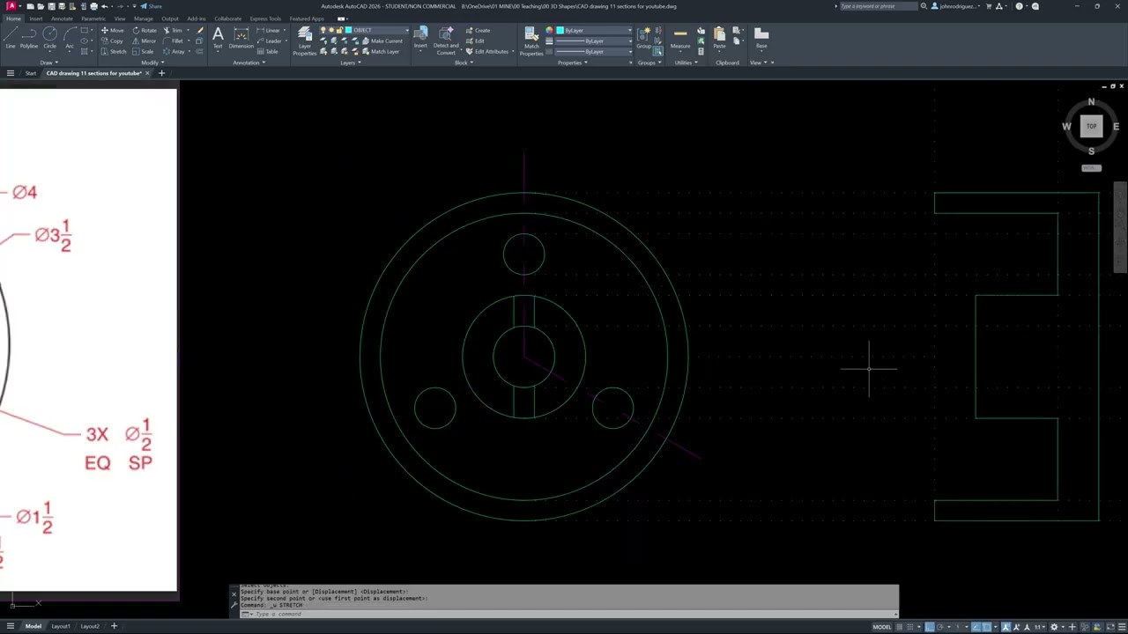Click the object color swatch in Properties
The height and width of the screenshot is (634, 1128).
pyautogui.click(x=560, y=30)
